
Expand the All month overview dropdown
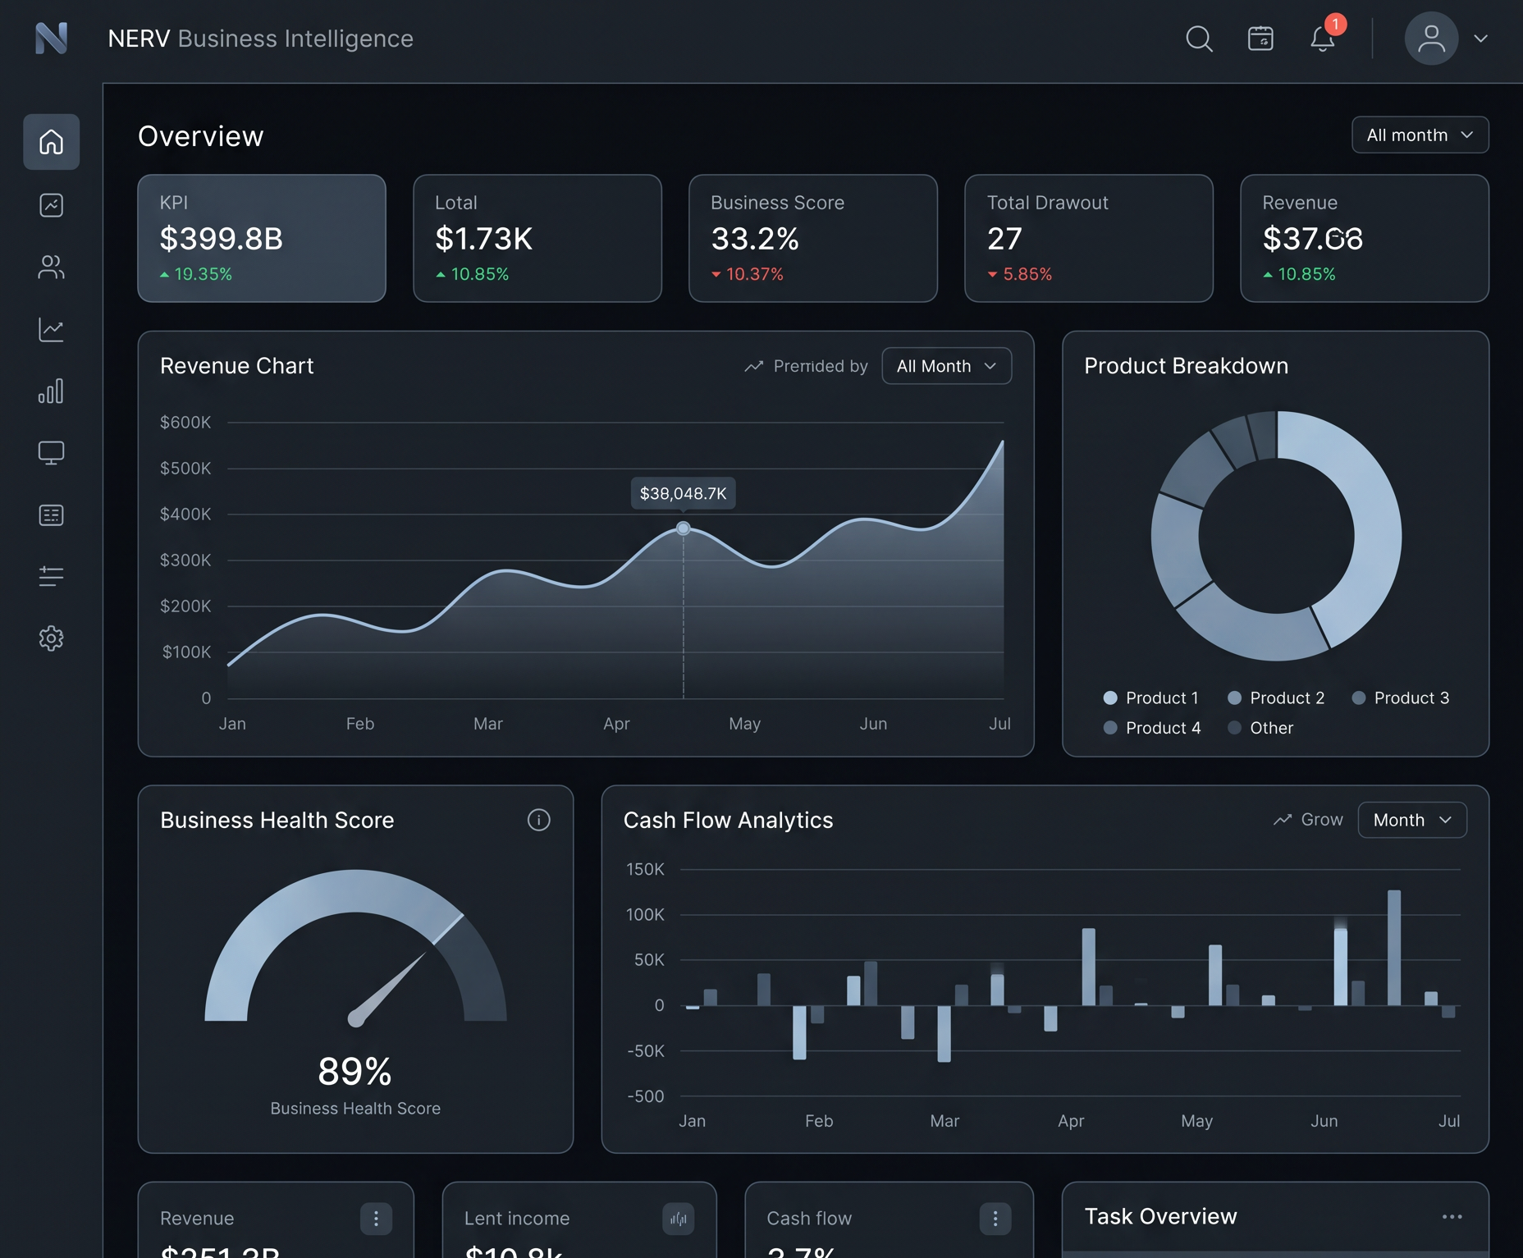coord(1420,135)
